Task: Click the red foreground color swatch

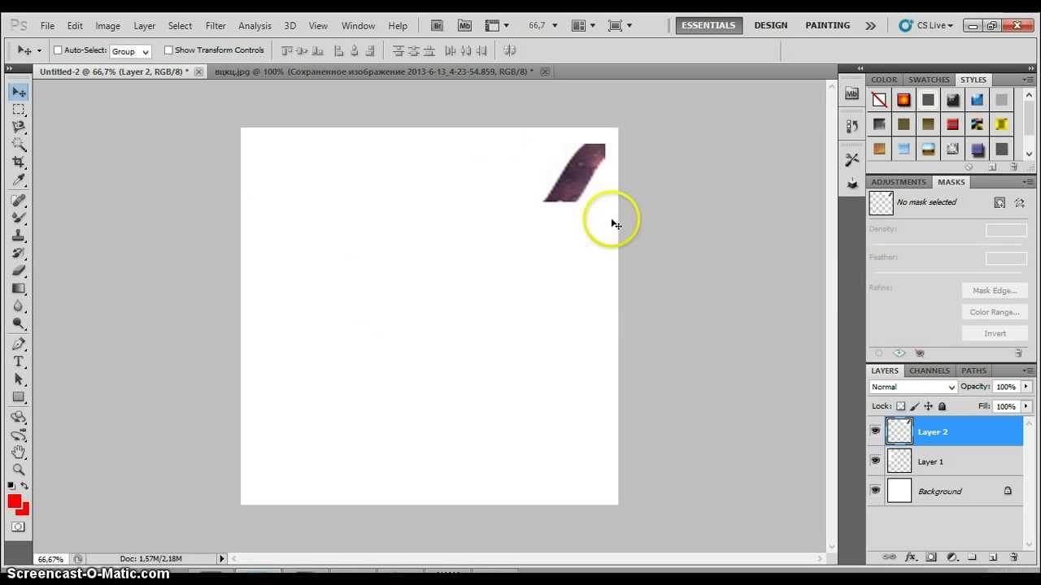Action: point(15,501)
